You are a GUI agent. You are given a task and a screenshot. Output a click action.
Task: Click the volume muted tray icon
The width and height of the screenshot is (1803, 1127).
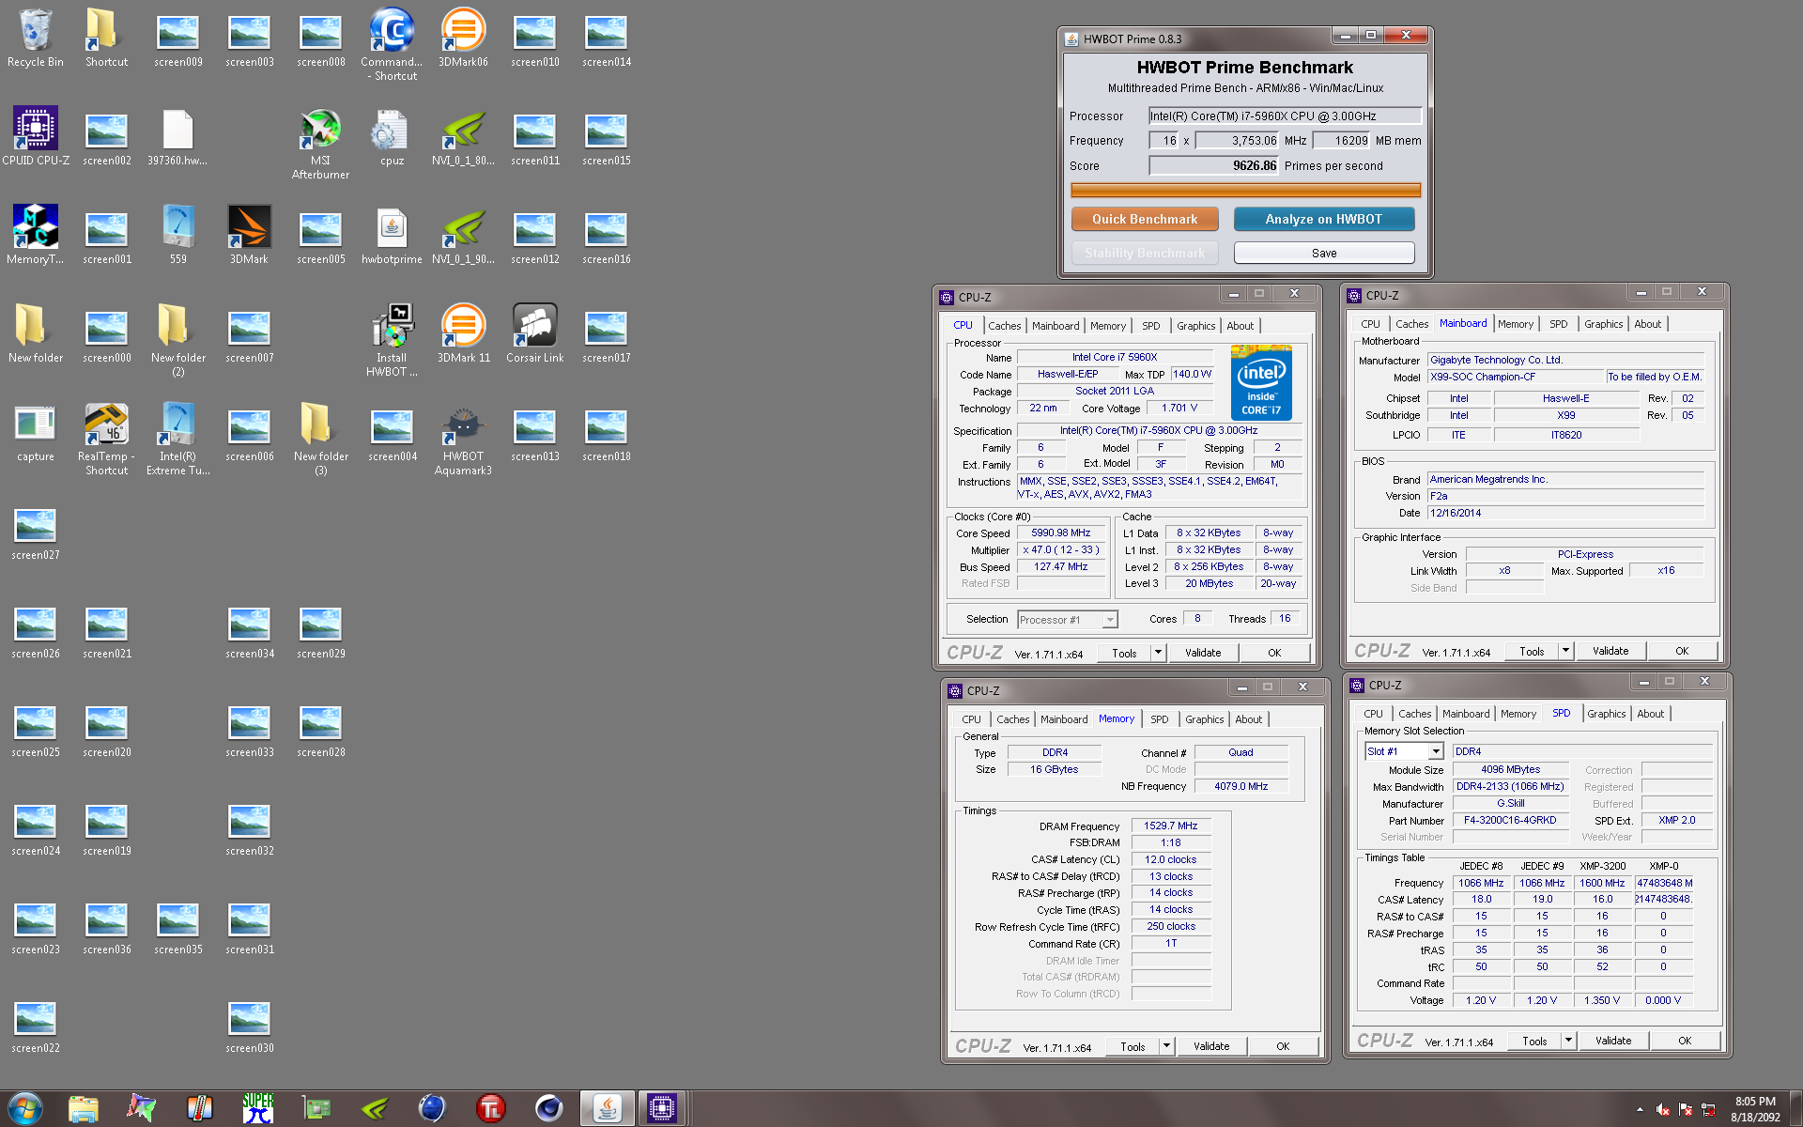coord(1663,1109)
